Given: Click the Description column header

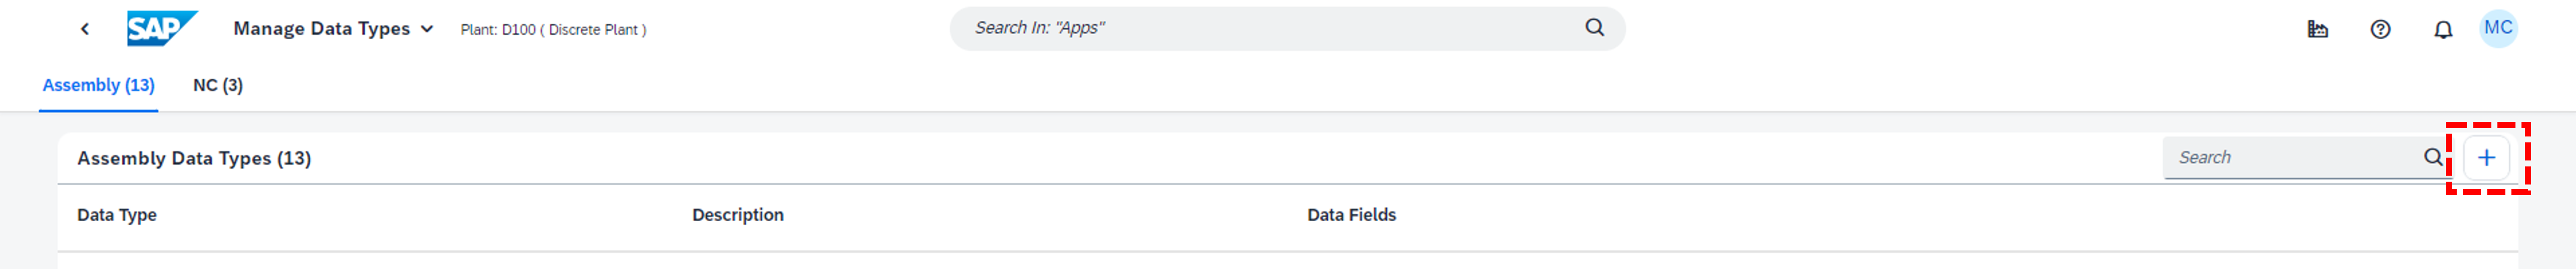Looking at the screenshot, I should [738, 215].
